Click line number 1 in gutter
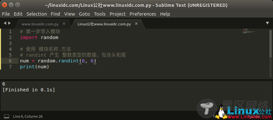This screenshot has height=120, width=273. click(10, 32)
